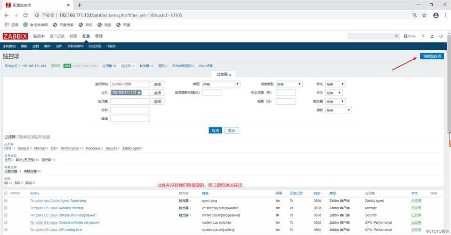Open the 天猫 bookmark

[123, 25]
